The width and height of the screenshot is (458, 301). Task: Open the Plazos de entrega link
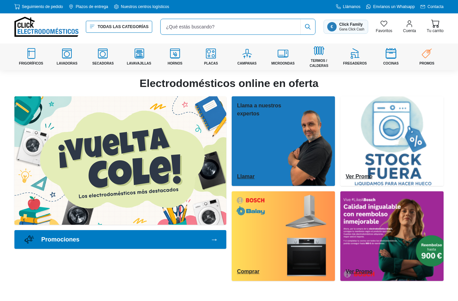[x=92, y=7]
